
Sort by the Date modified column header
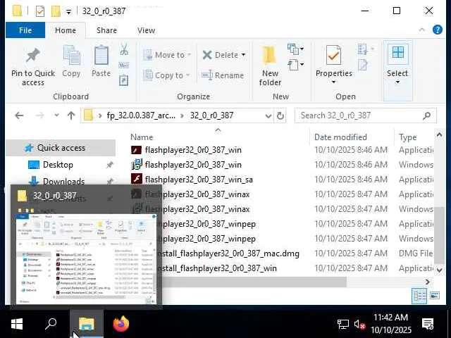click(340, 137)
